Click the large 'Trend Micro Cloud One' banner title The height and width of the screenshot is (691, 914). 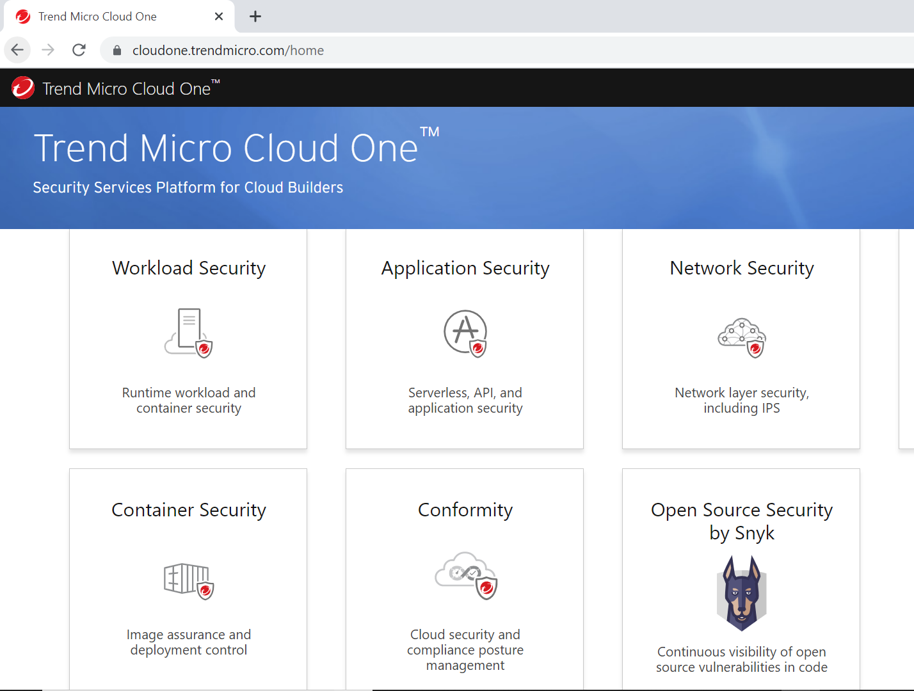pos(236,148)
